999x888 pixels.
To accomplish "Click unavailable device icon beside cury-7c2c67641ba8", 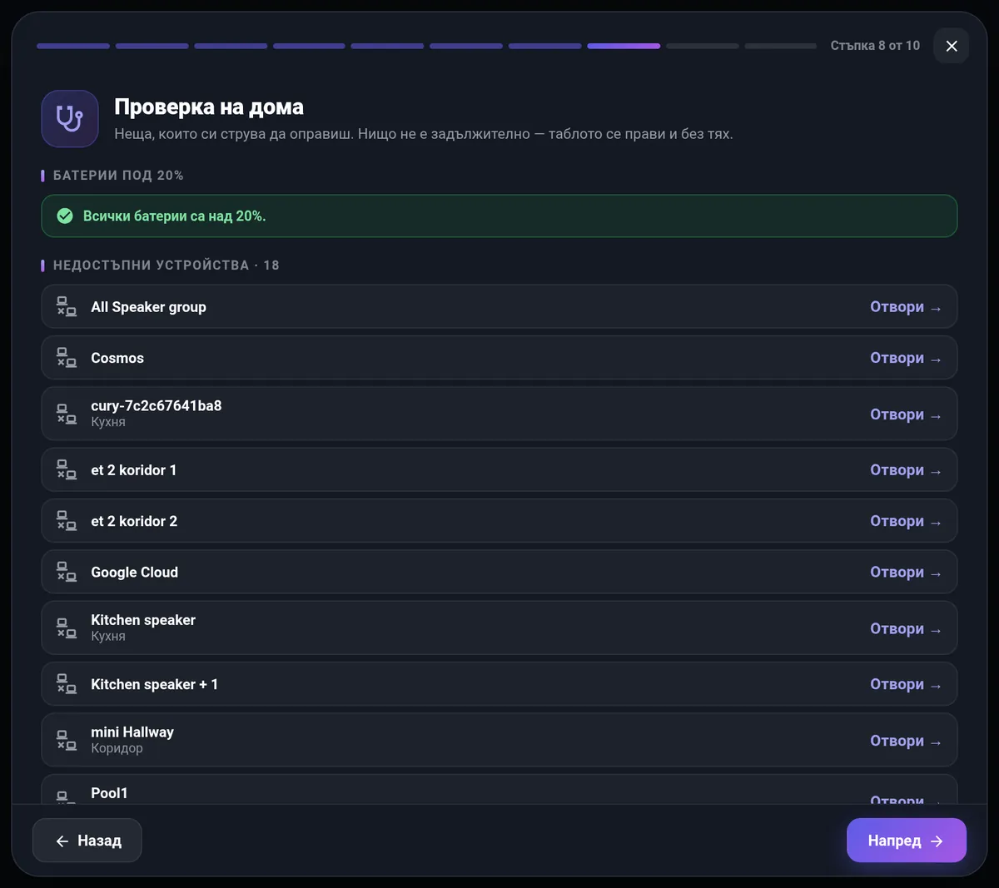I will click(67, 414).
